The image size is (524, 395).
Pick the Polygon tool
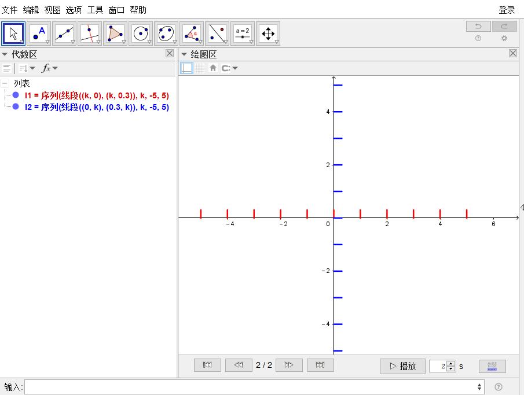pos(115,34)
